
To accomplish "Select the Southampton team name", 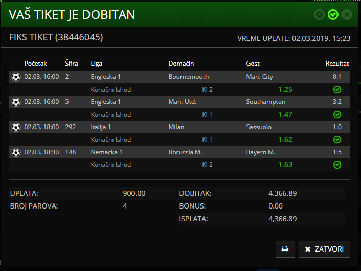I will point(266,102).
